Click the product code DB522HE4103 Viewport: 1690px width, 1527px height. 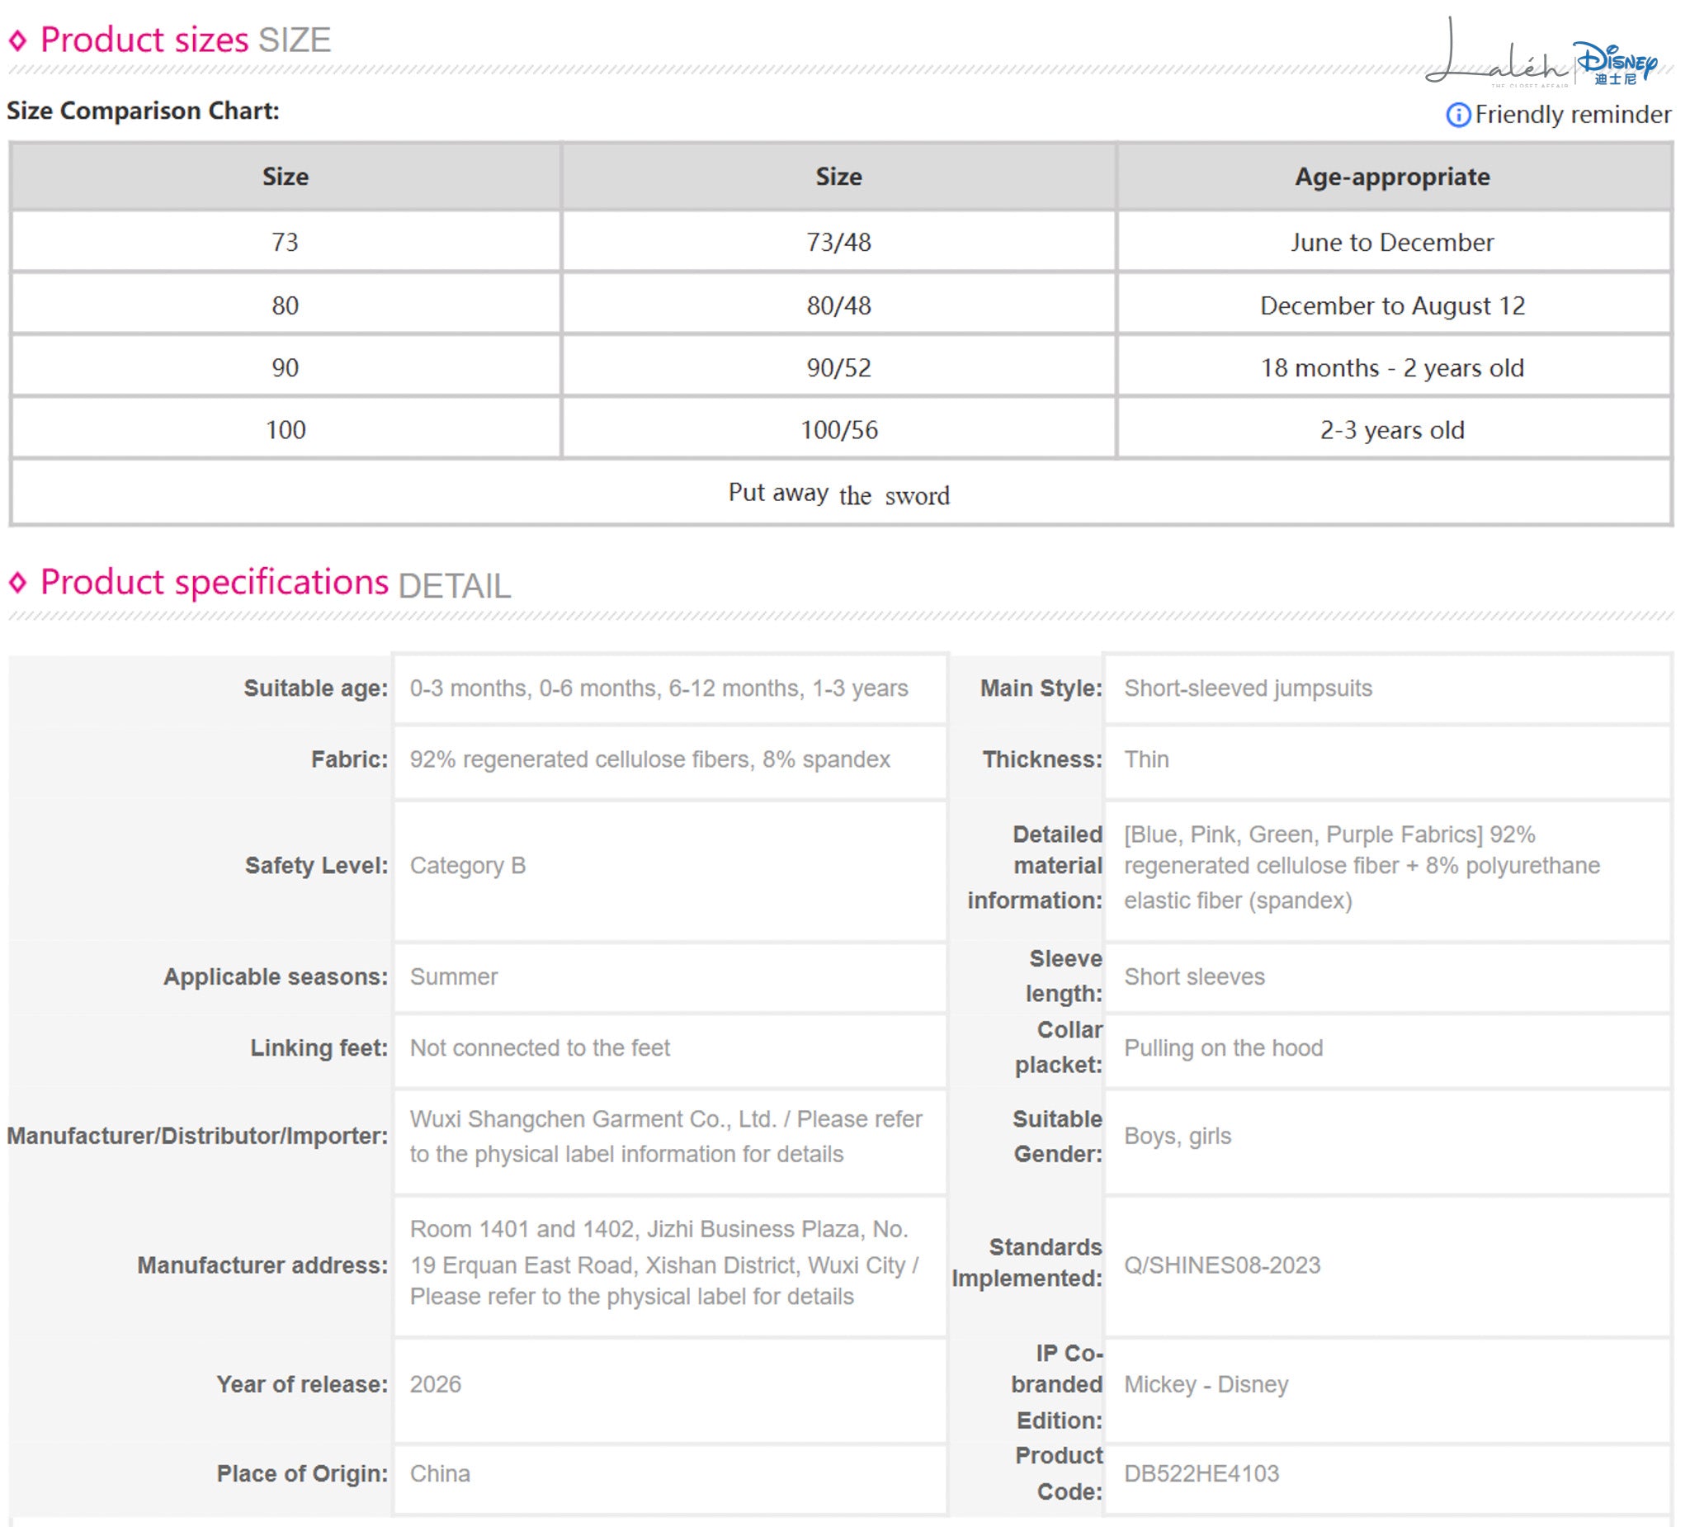click(1201, 1473)
